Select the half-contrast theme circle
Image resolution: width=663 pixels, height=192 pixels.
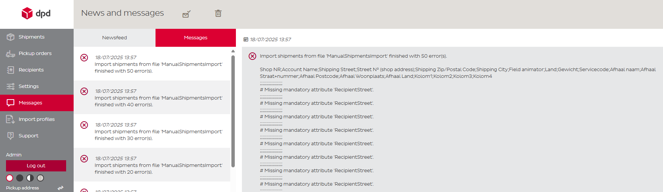[30, 178]
